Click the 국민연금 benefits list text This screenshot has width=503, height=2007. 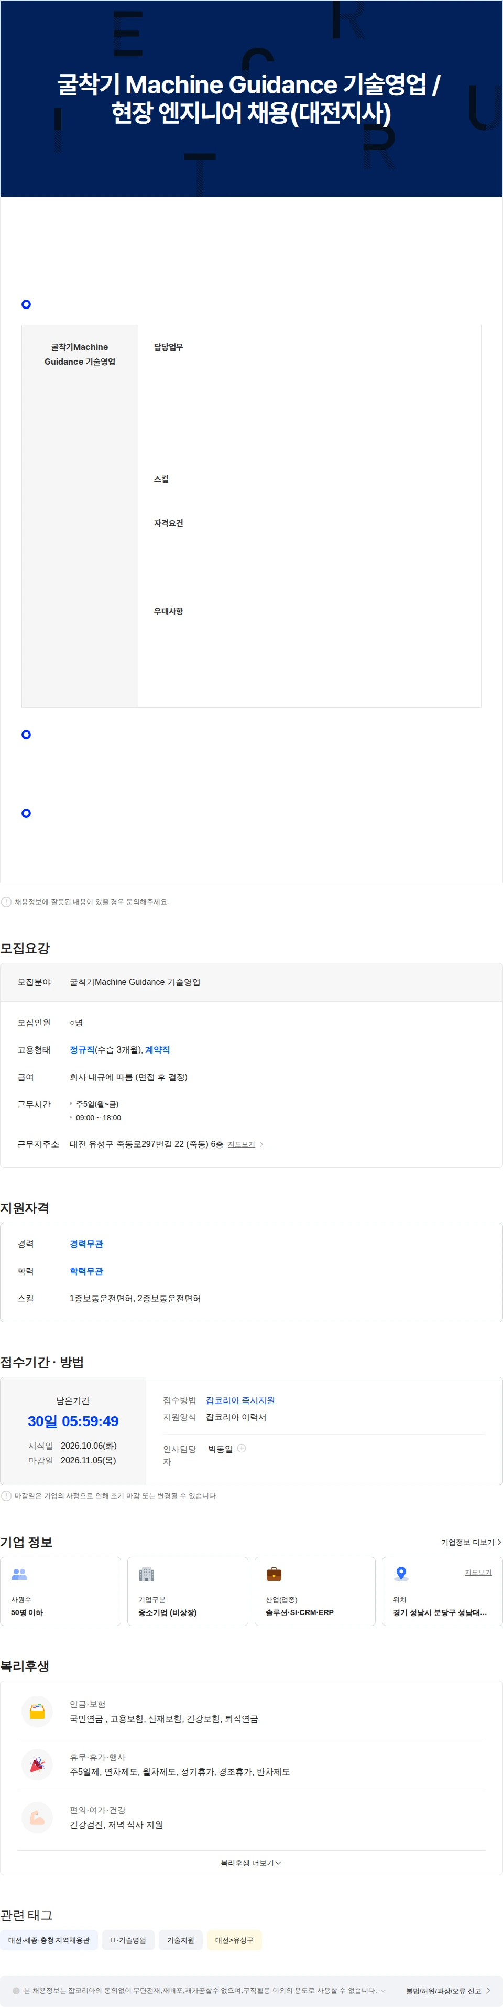pyautogui.click(x=164, y=1719)
